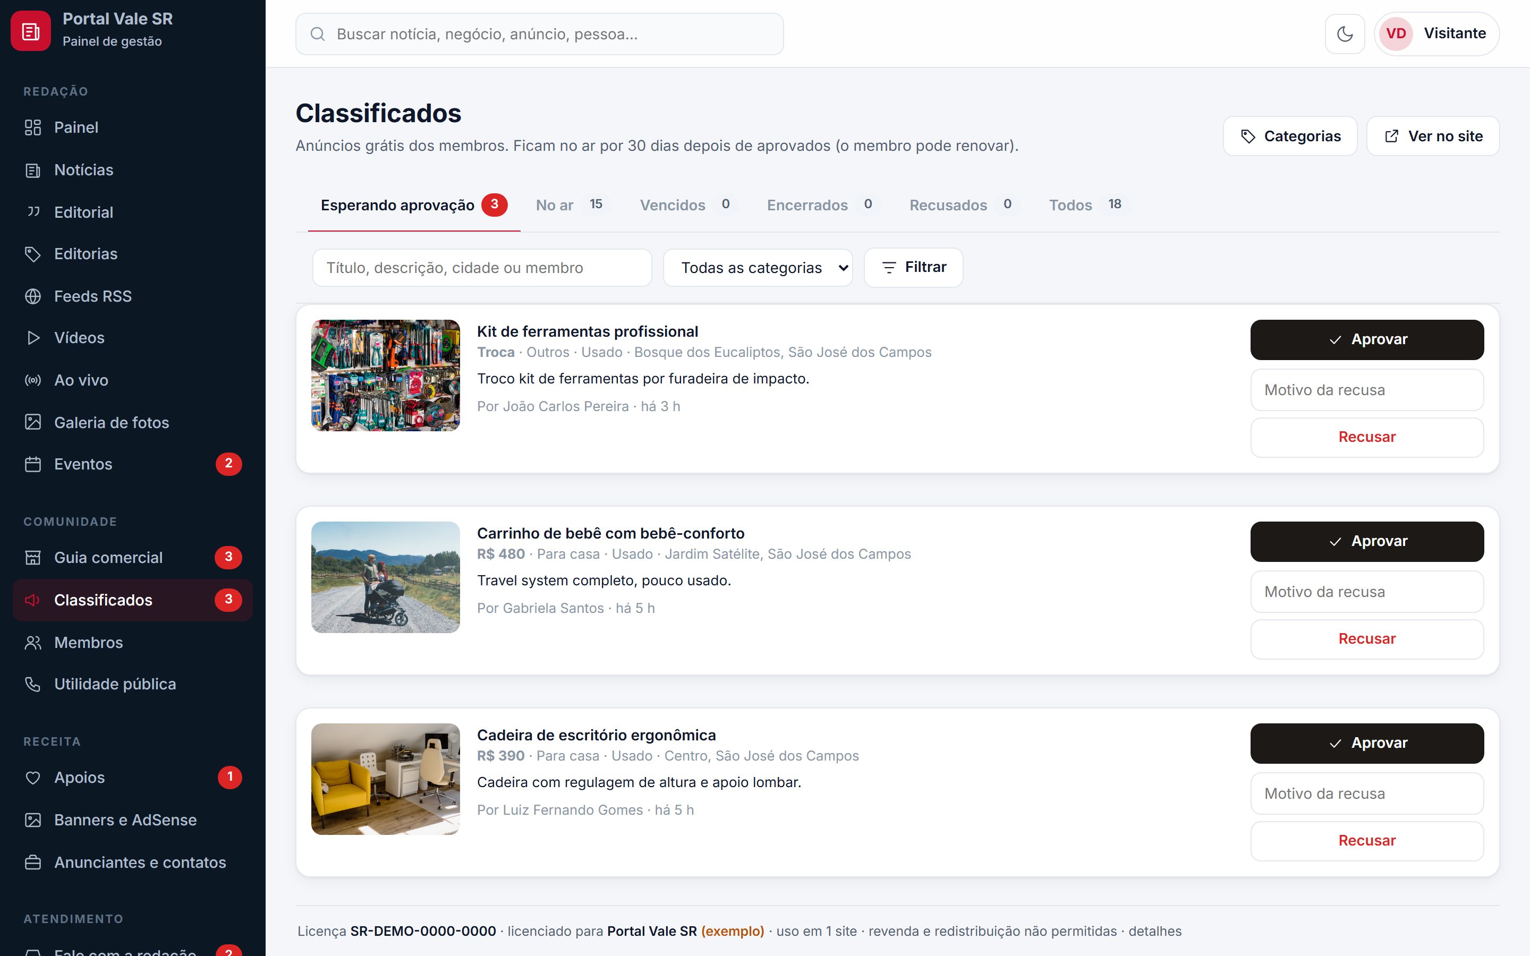Go to Guia comercial

pos(133,557)
